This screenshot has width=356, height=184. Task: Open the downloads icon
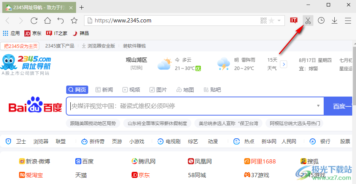pos(334,21)
